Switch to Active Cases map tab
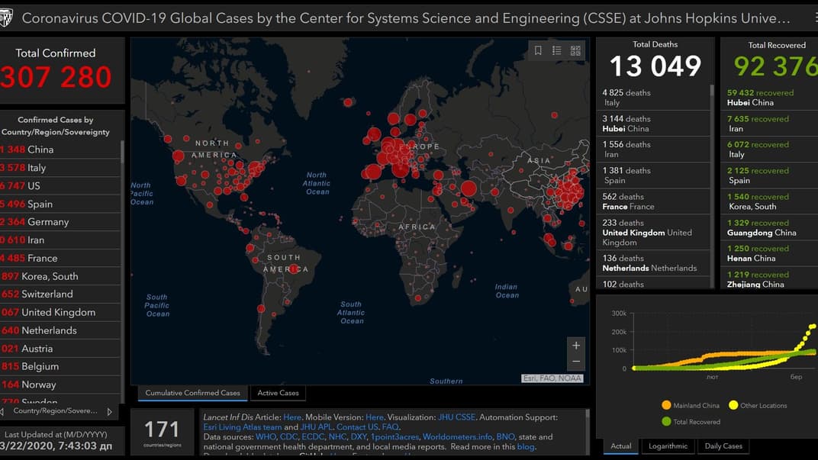The height and width of the screenshot is (460, 818). point(278,393)
